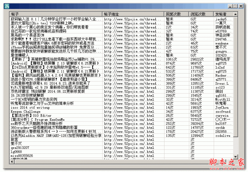
Task: Select the row [6.26]炸你妹破解版
Action: click(x=121, y=96)
